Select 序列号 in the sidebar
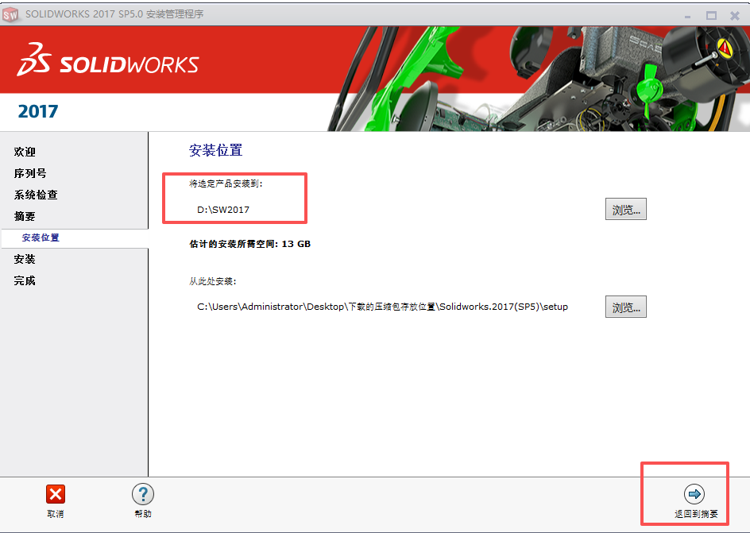This screenshot has height=533, width=750. (30, 173)
